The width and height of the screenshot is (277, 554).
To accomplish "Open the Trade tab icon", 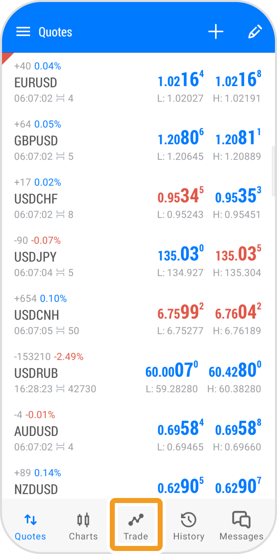I will click(136, 520).
